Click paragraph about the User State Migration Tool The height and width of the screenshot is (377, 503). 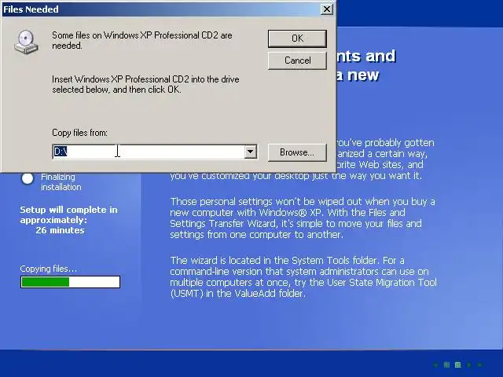(x=304, y=277)
